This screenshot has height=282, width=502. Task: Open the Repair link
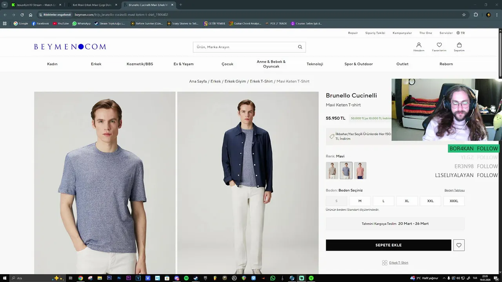pyautogui.click(x=353, y=33)
